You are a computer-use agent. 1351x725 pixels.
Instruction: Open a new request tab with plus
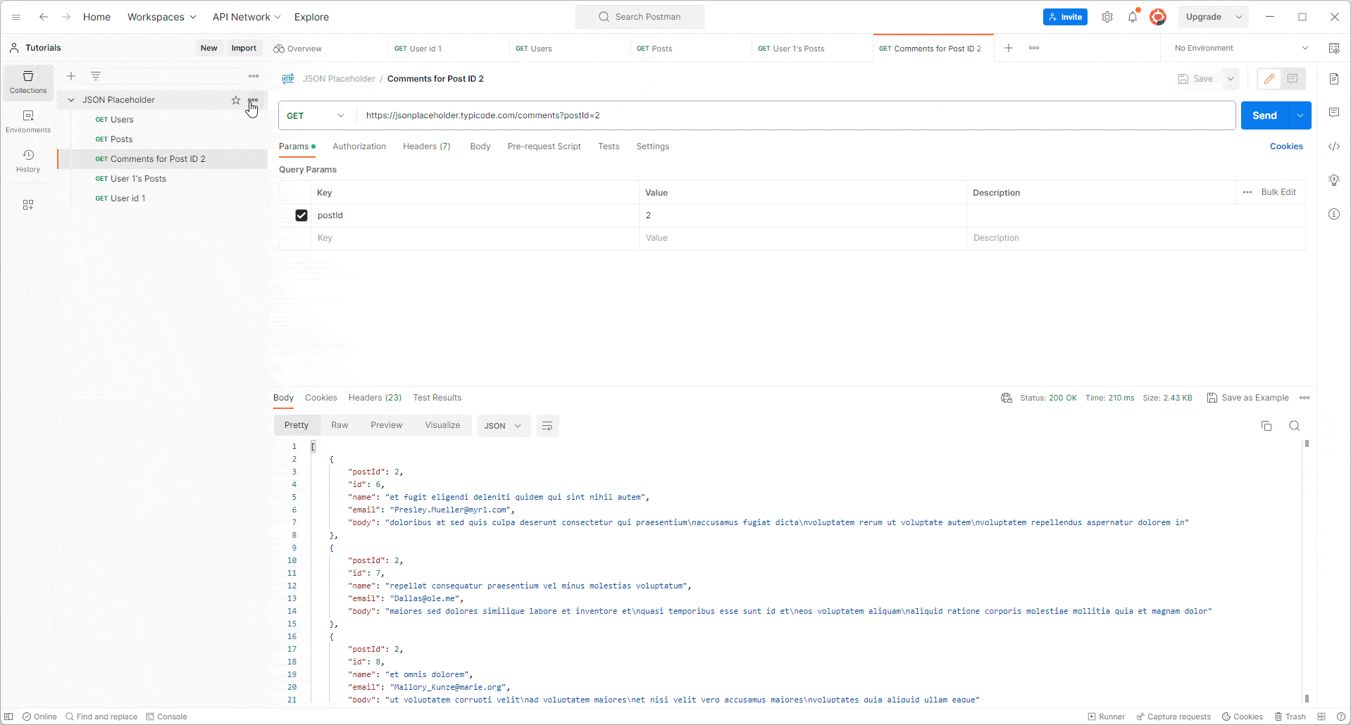[1009, 48]
